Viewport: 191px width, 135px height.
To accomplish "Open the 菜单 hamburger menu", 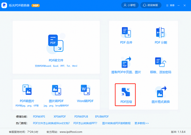I will tap(170, 6).
